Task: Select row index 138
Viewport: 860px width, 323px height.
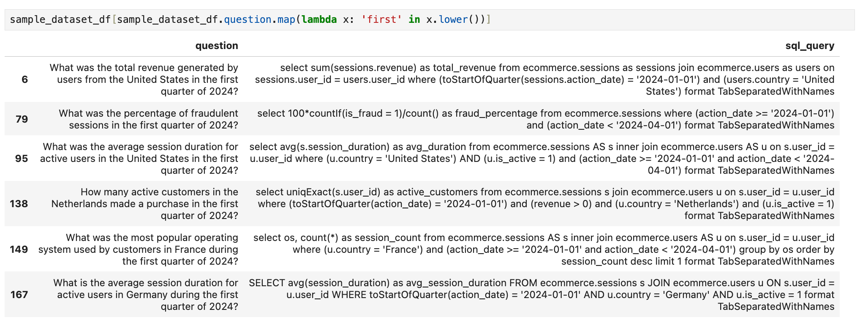Action: coord(19,204)
